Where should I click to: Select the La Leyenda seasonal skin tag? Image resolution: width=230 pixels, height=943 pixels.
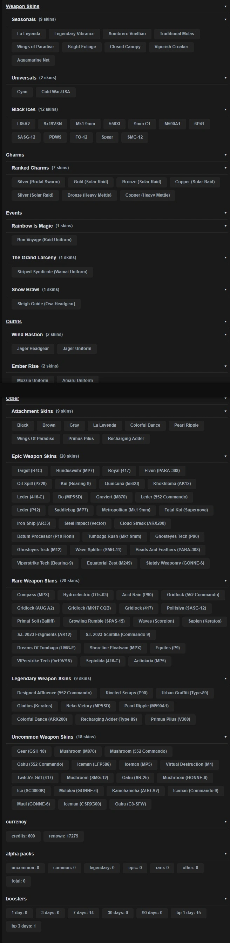[28, 34]
